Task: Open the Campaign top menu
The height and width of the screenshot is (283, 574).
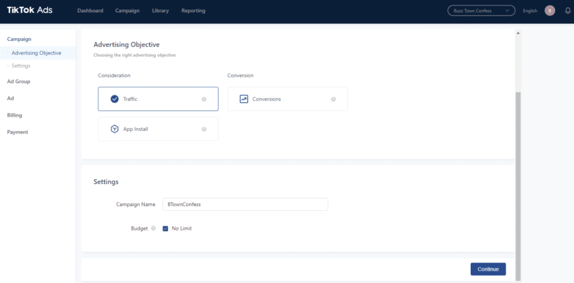Action: [x=127, y=11]
